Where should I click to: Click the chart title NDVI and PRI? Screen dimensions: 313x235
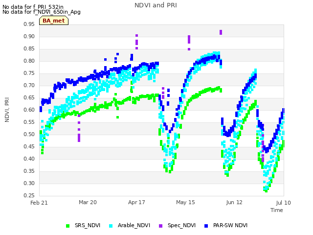click(156, 5)
